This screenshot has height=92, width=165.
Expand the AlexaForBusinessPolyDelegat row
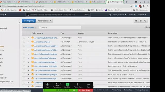(x=28, y=74)
